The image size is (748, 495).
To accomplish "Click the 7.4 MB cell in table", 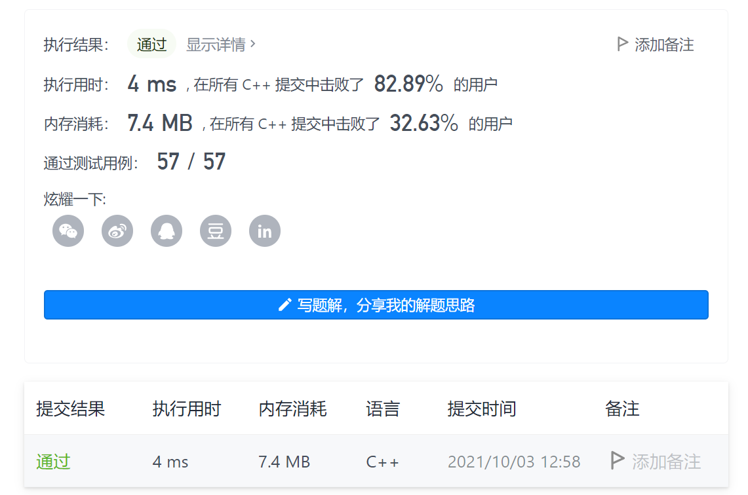I will (x=285, y=462).
